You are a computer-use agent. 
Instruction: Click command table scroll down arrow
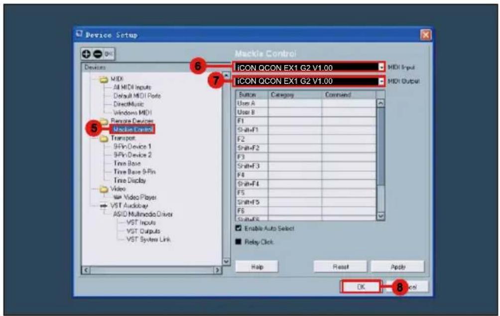coord(381,216)
